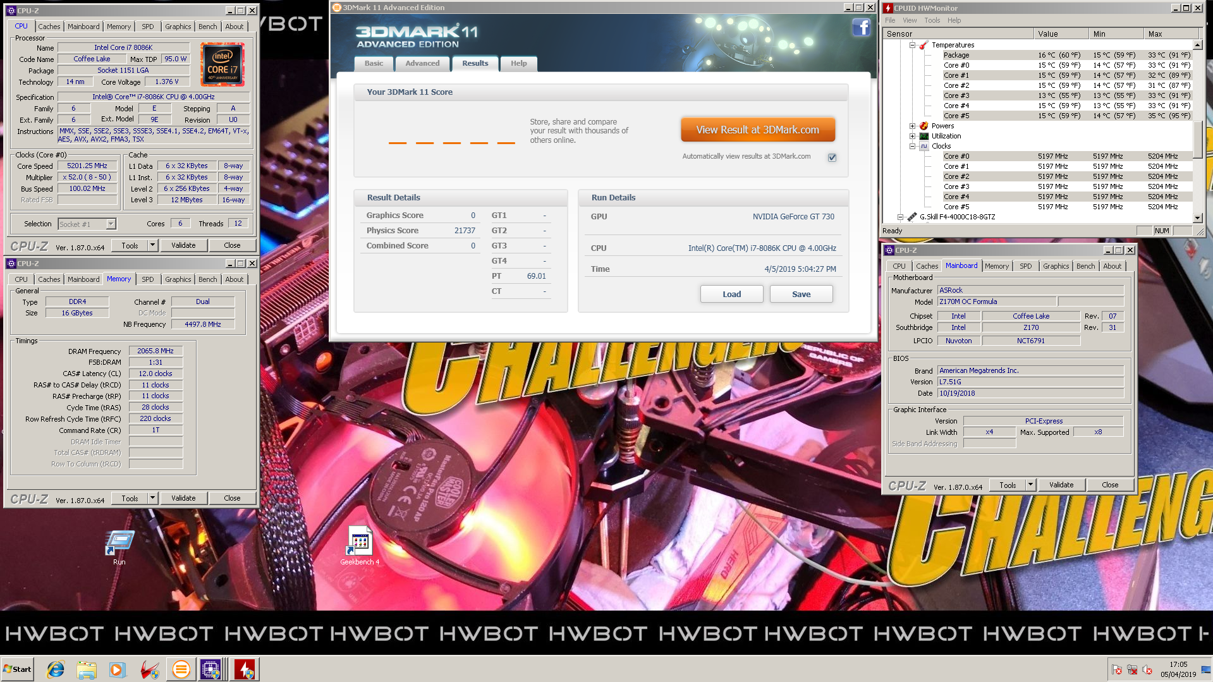Select the Package temperature row in HWMonitor
The width and height of the screenshot is (1213, 682).
pyautogui.click(x=1066, y=55)
